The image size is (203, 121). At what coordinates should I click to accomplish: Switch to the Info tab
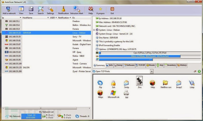coord(109,65)
